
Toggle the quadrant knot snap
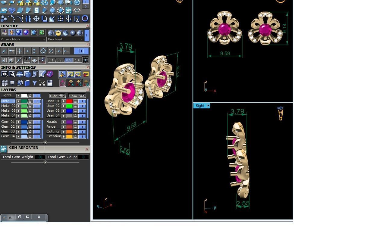tap(43, 51)
